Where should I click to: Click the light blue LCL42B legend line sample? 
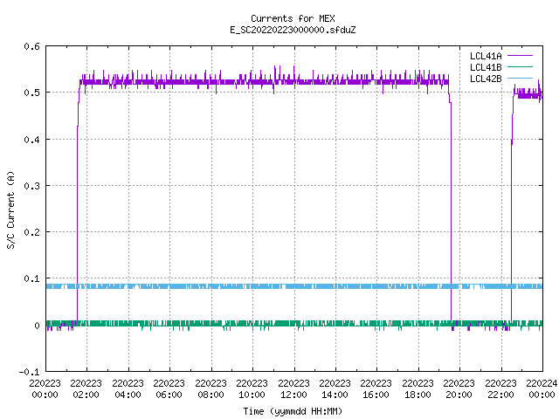click(x=520, y=79)
